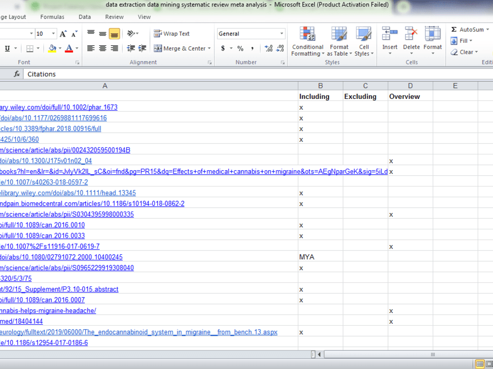
Task: Open Conditional Formatting menu
Action: pyautogui.click(x=308, y=41)
